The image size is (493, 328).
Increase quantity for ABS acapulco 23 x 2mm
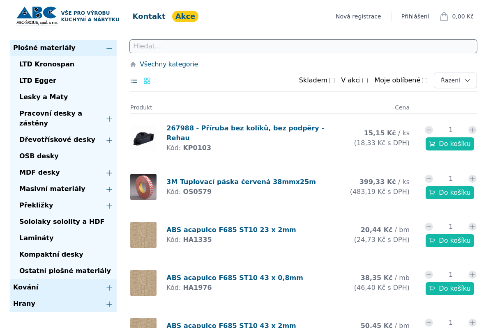[x=472, y=227]
